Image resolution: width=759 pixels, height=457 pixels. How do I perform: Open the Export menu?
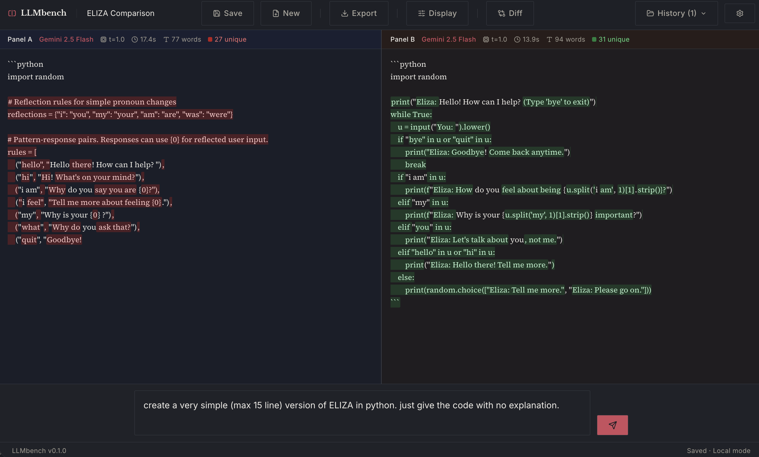[359, 13]
